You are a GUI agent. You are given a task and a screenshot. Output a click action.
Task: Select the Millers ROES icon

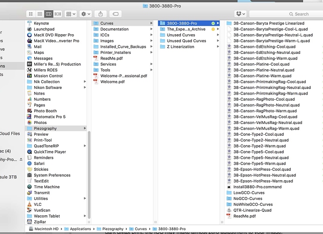point(29,70)
